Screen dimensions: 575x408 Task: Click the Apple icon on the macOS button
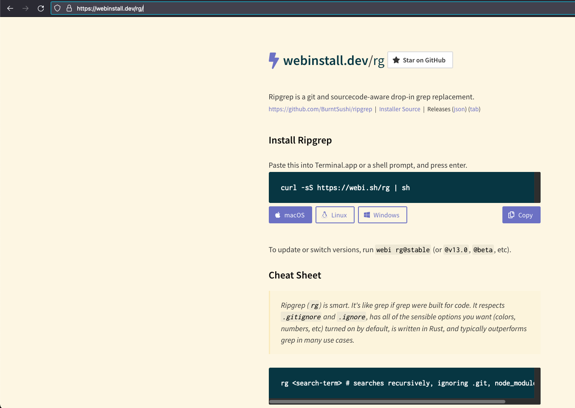tap(278, 215)
